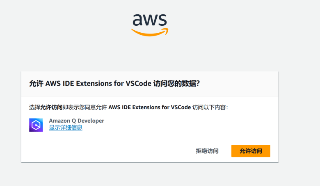Click the dialog heading starting with 允许 AWS IDE
The height and width of the screenshot is (186, 320).
114,84
